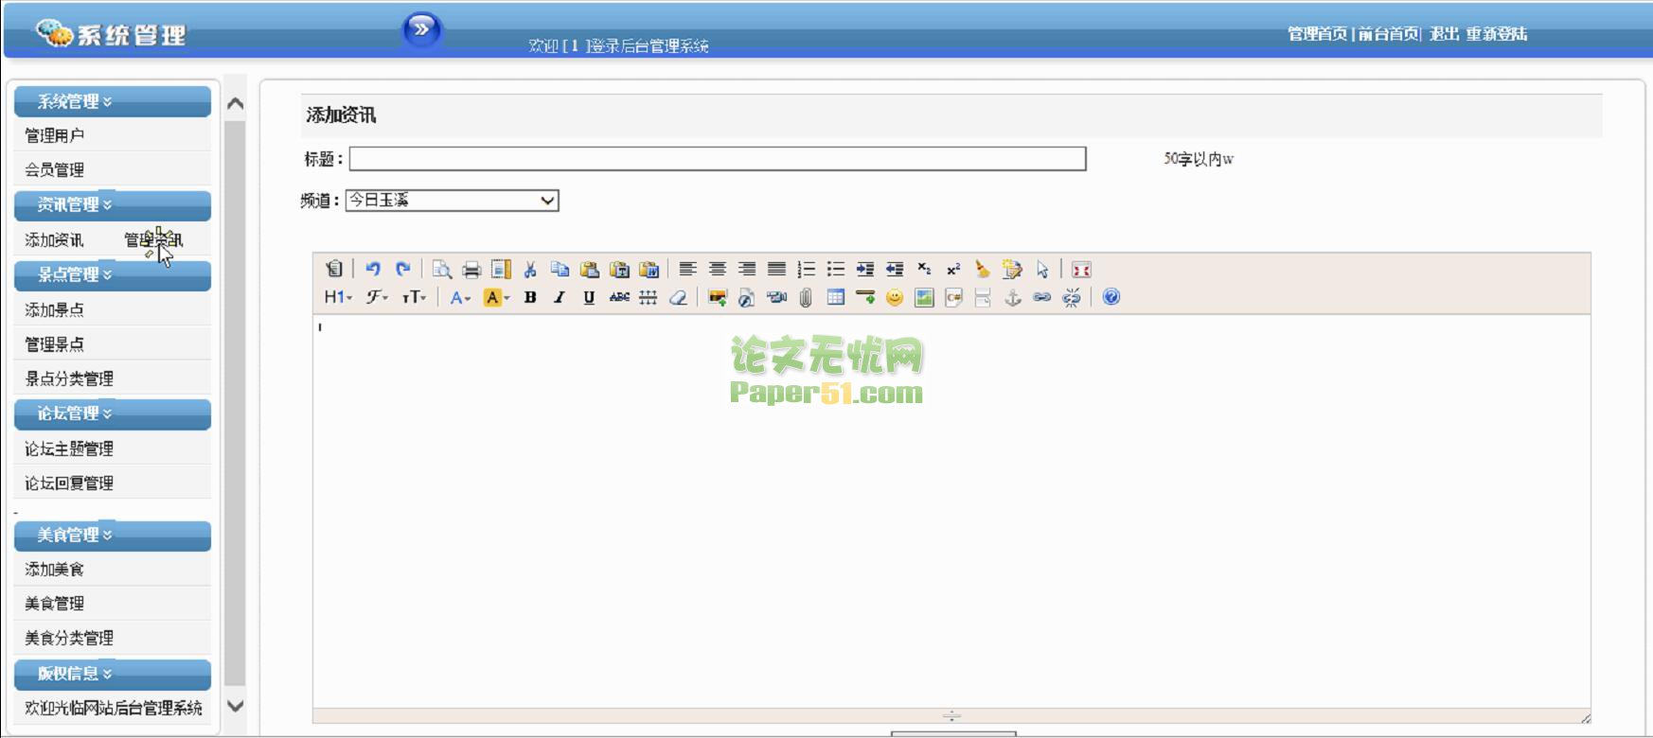Open the blue Help/About icon
Viewport: 1653px width, 738px height.
click(x=1111, y=297)
